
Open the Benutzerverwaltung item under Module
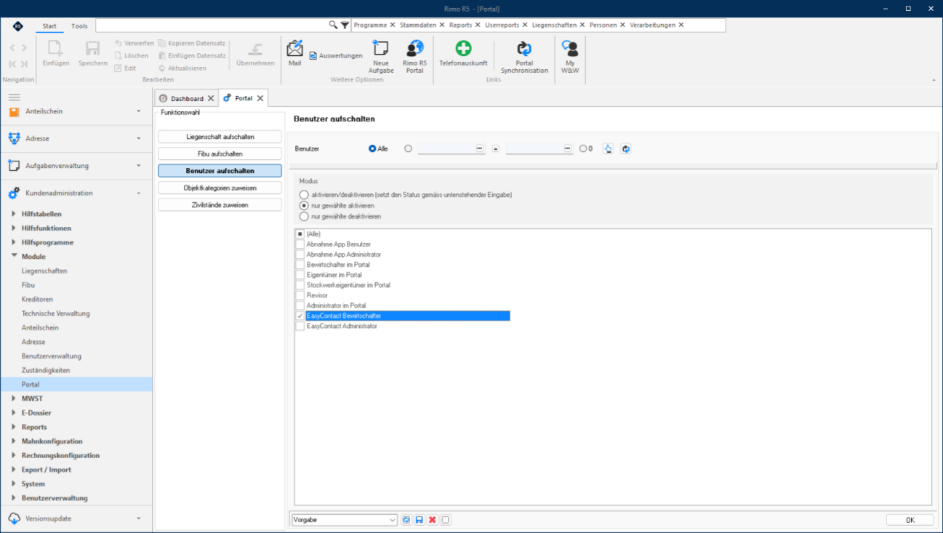click(x=52, y=356)
